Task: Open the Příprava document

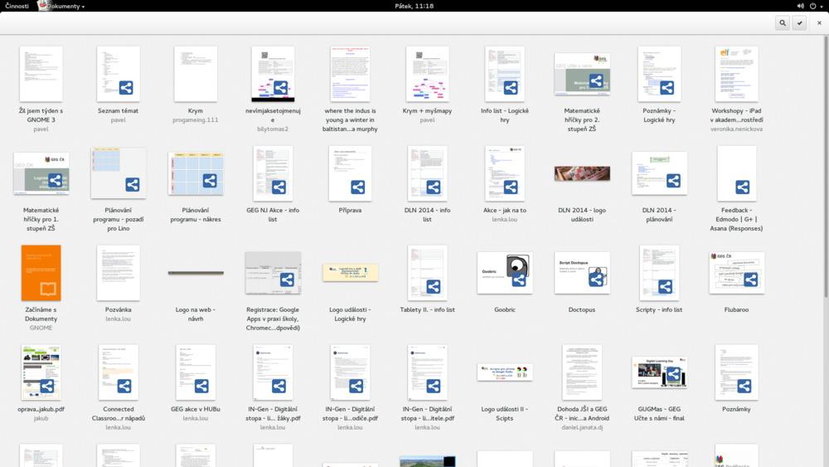Action: (x=350, y=173)
